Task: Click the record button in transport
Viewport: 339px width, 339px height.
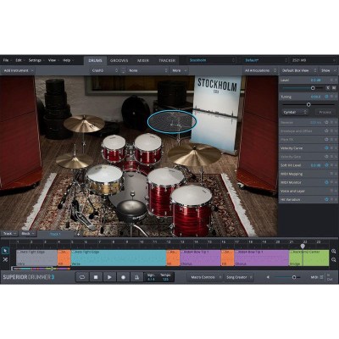Action: click(123, 277)
